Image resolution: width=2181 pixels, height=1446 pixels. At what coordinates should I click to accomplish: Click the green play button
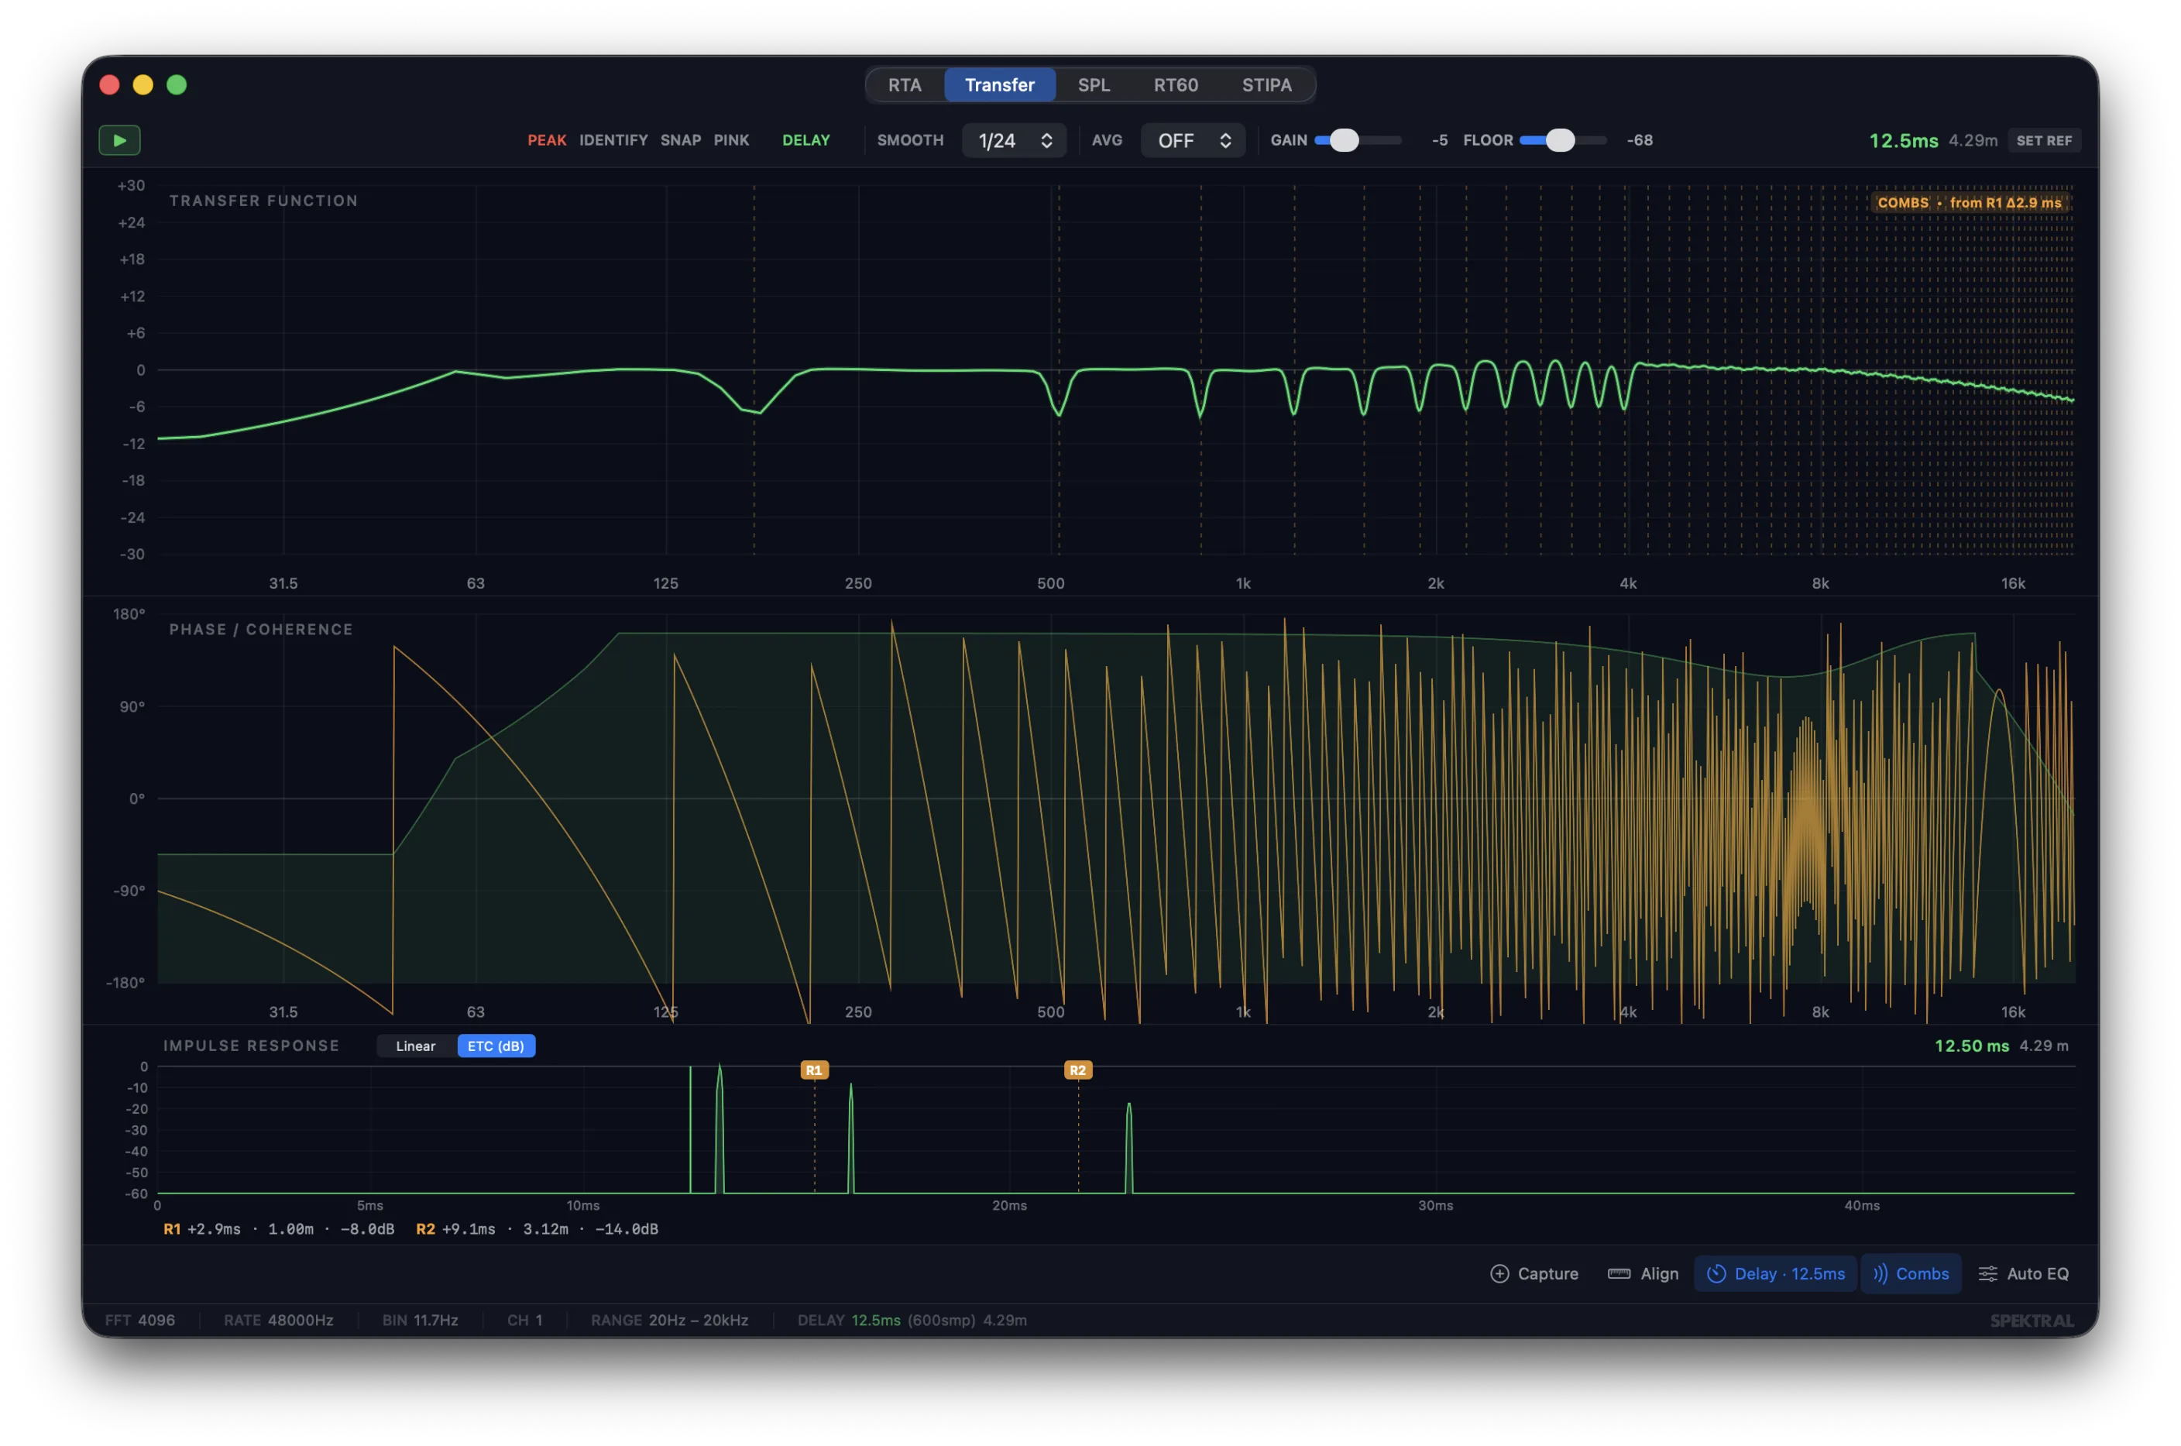[x=119, y=140]
